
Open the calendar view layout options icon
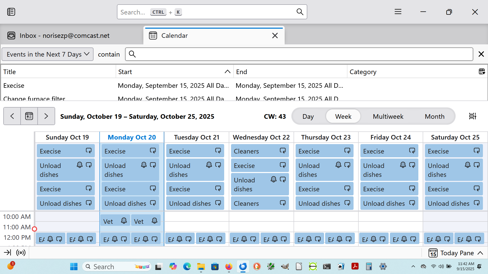[x=472, y=116]
